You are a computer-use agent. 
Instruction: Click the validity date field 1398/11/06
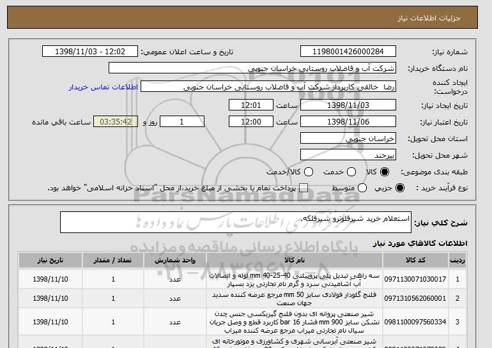(348, 122)
